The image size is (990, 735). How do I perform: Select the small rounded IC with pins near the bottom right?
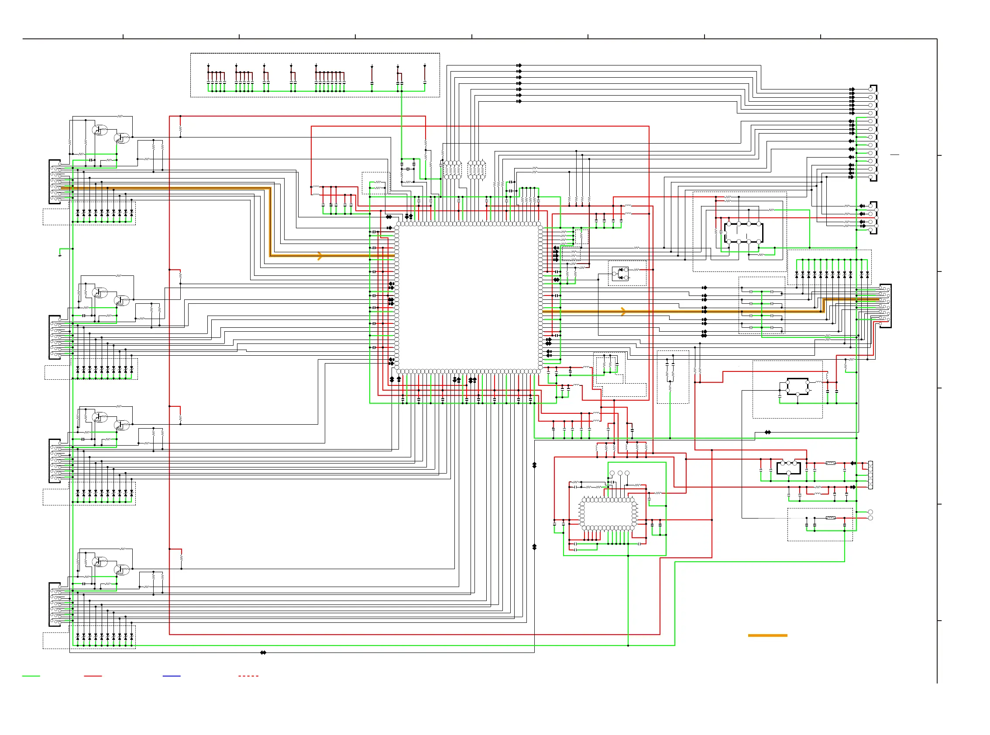[x=608, y=514]
